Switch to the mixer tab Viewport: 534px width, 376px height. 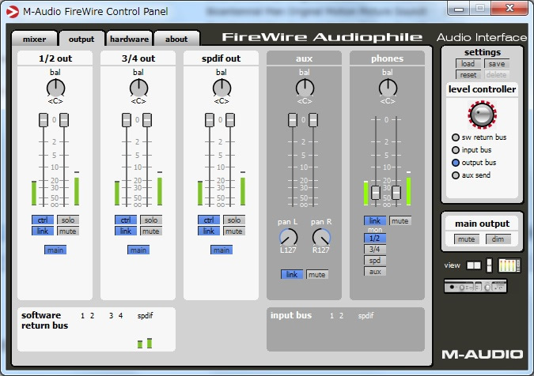(x=34, y=39)
